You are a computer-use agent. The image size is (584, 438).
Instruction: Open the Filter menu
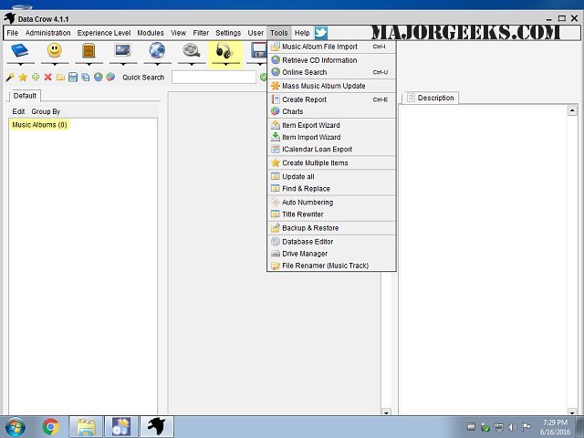[201, 33]
